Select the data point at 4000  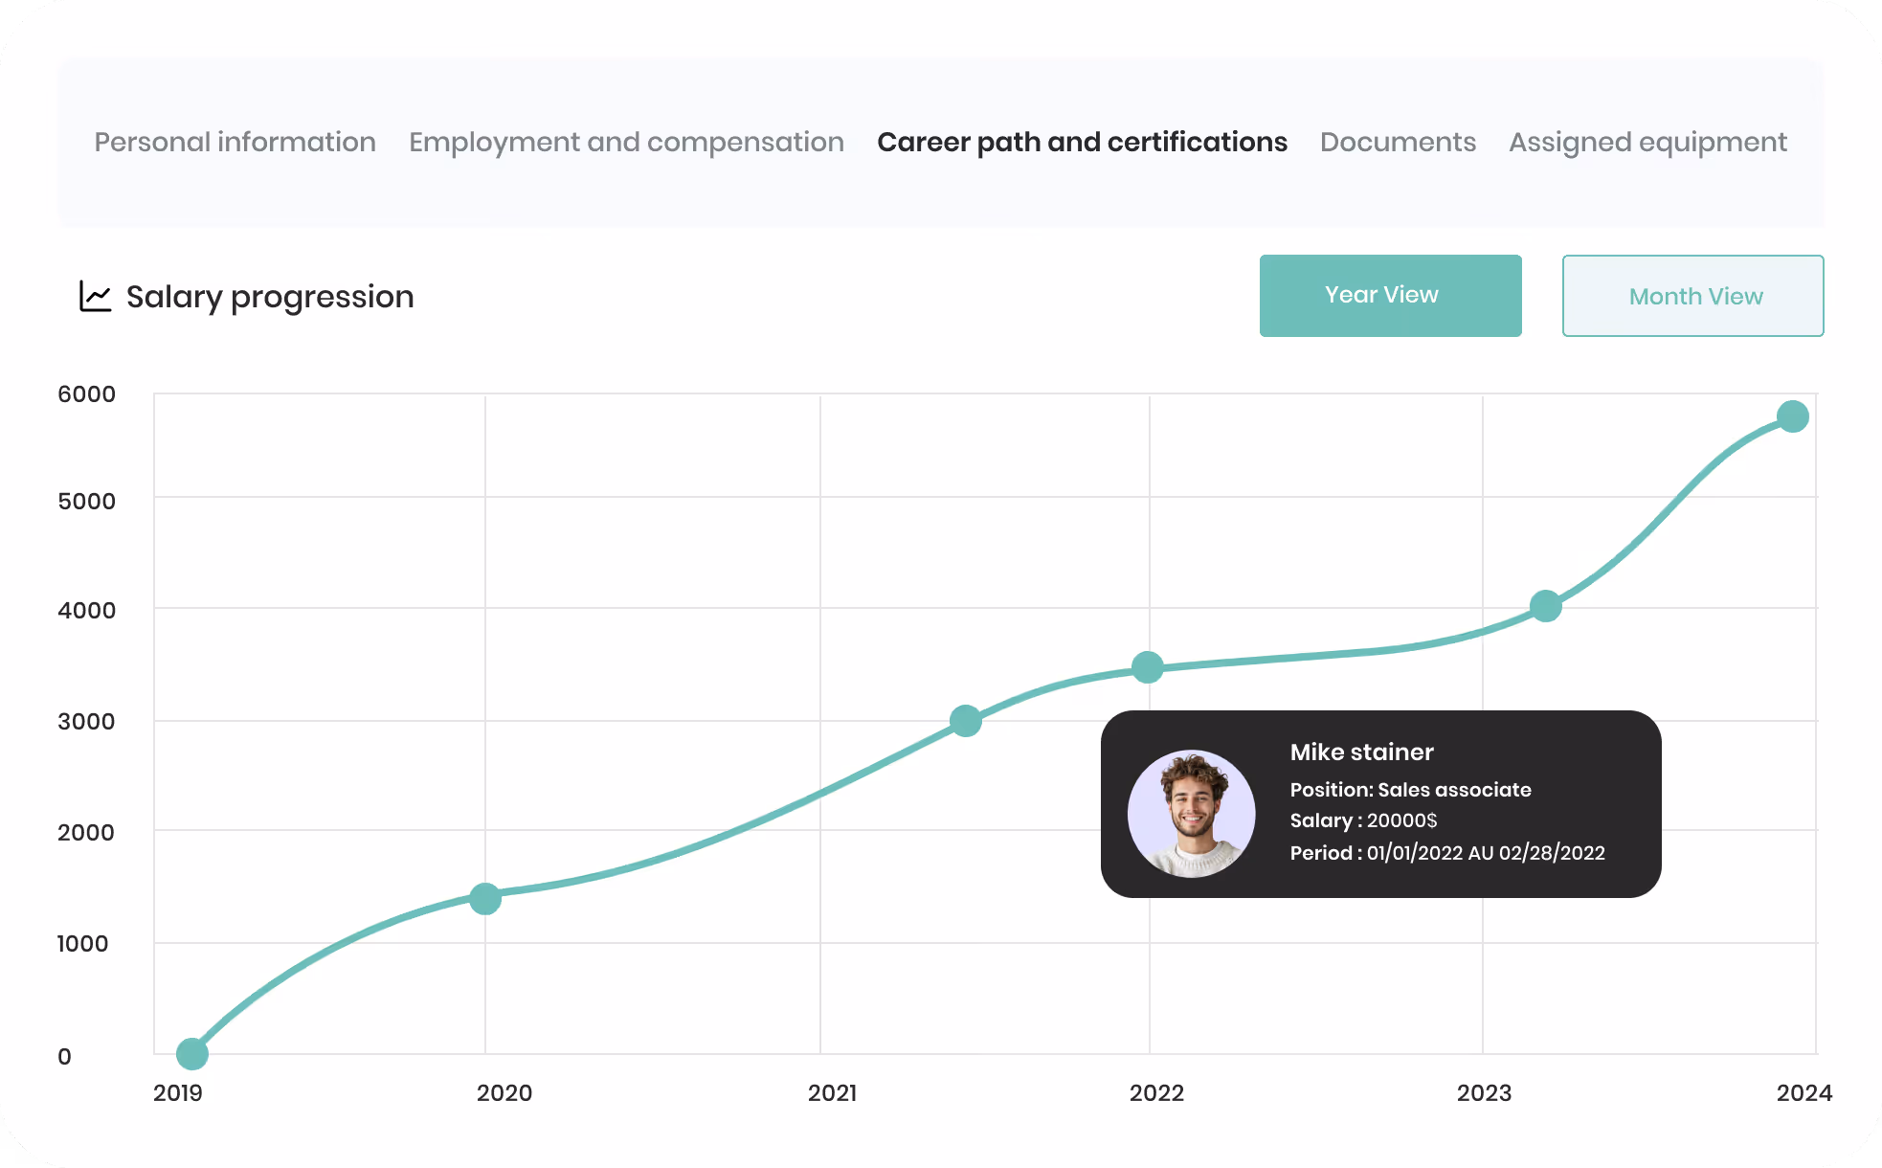[1546, 606]
